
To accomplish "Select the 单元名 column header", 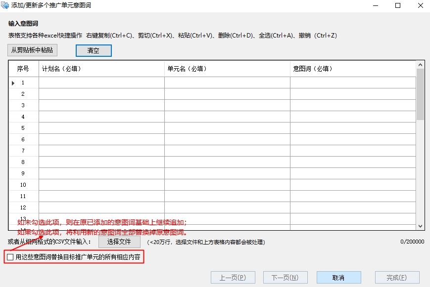I will pyautogui.click(x=227, y=69).
